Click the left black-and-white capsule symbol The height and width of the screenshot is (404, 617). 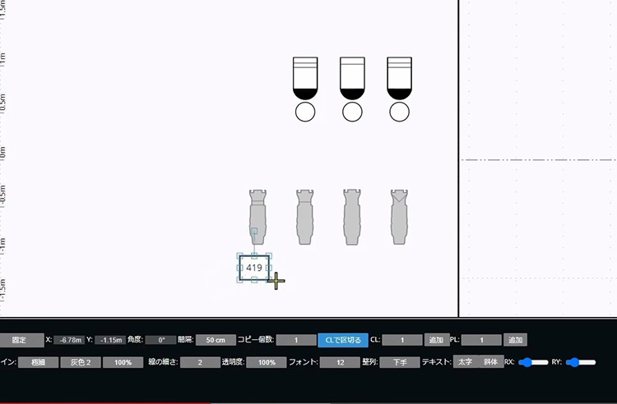pyautogui.click(x=305, y=78)
